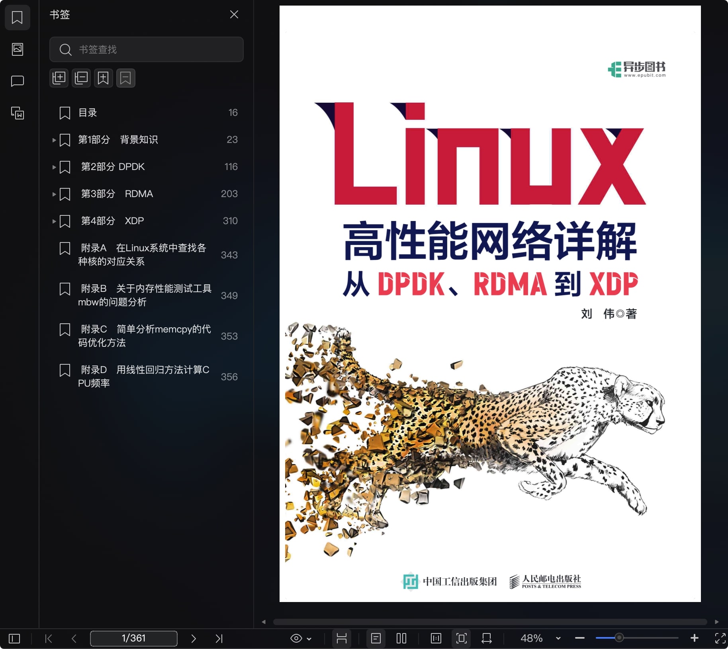The height and width of the screenshot is (649, 728).
Task: Open the bookmarks sidebar panel icon
Action: (17, 18)
